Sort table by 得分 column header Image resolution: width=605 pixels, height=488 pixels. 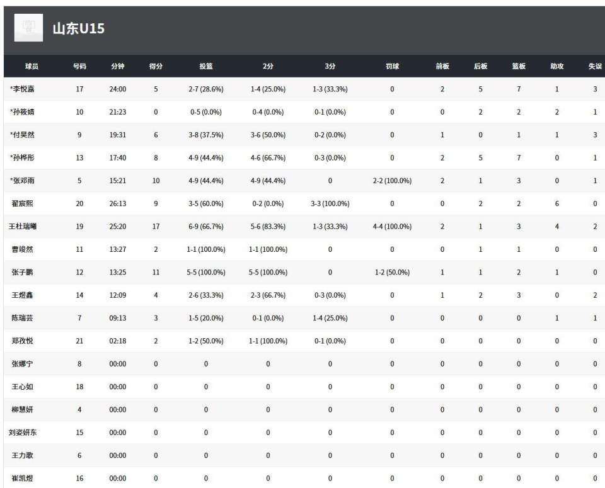[156, 66]
